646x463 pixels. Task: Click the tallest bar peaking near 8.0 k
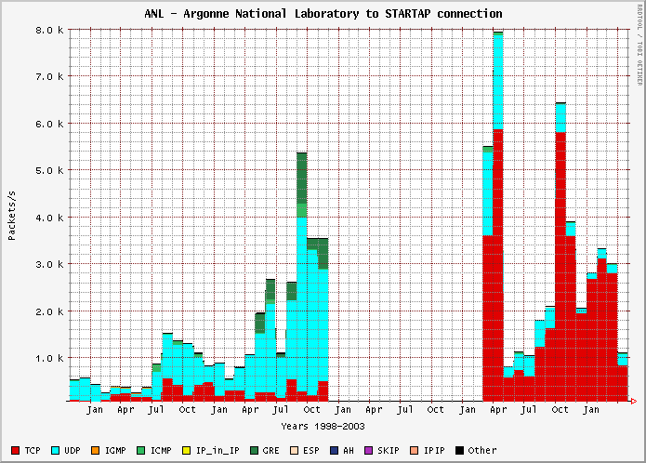[x=498, y=217]
